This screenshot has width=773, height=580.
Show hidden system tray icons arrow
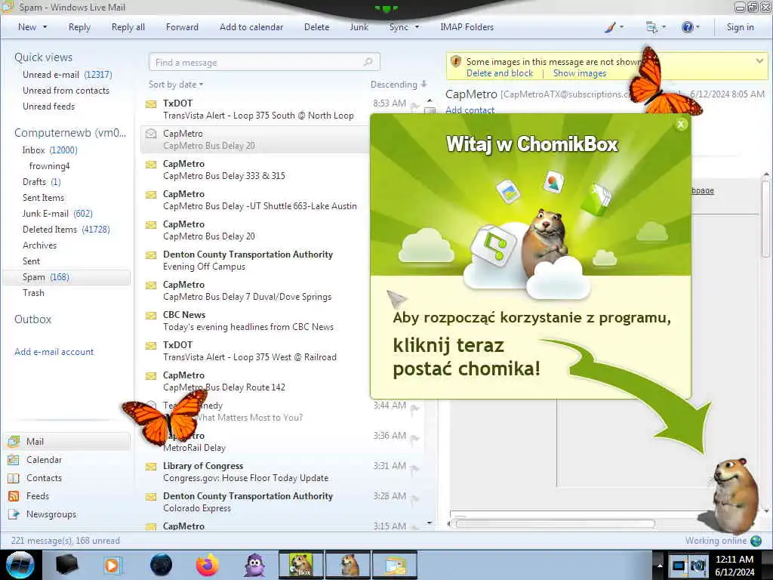tap(660, 565)
